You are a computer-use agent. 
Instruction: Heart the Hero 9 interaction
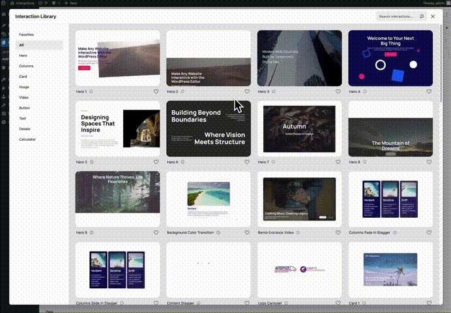(156, 232)
